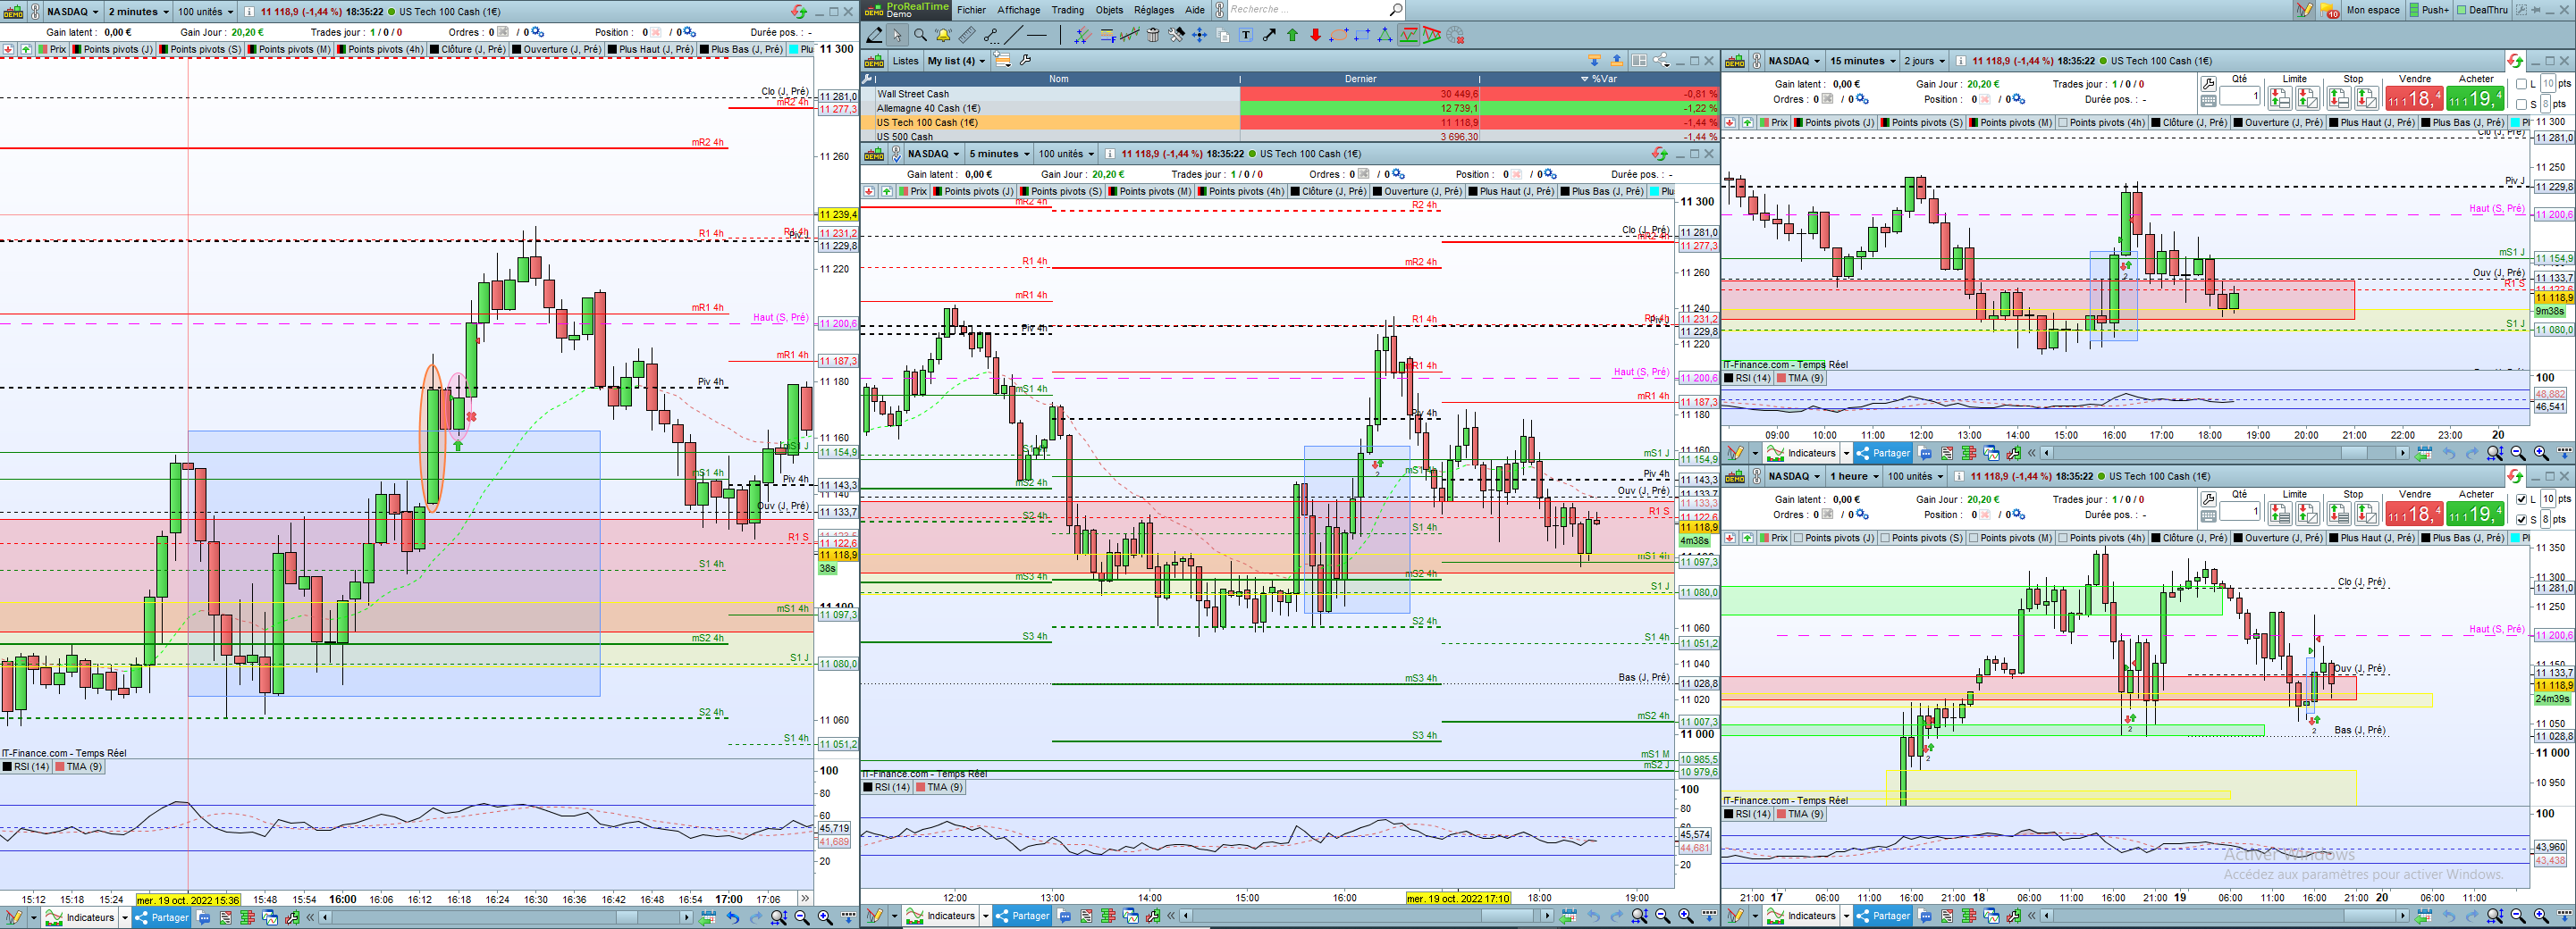
Task: Click Vendre button in 15 minutes panel
Action: [2415, 99]
